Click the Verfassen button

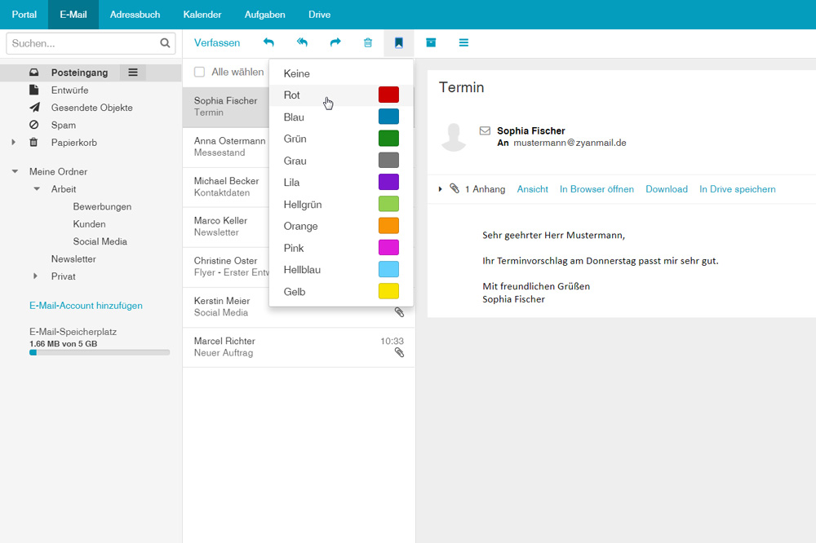tap(217, 43)
